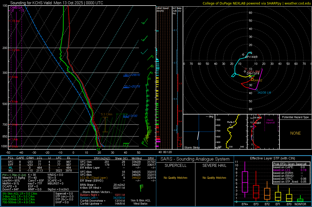The height and width of the screenshot is (207, 312).
Task: Select the OMEGA label on the skew-T
Action: pos(16,8)
